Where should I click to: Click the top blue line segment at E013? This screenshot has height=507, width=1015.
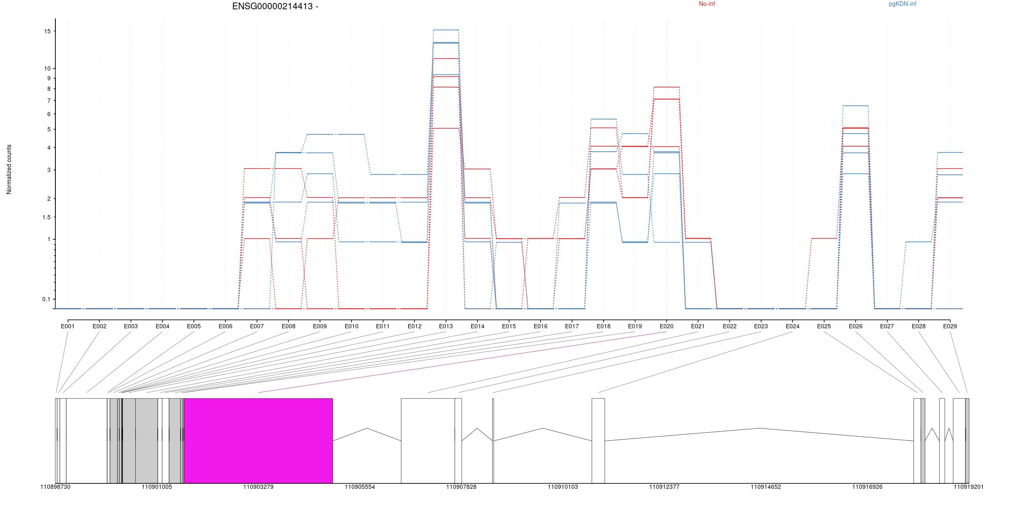(446, 30)
